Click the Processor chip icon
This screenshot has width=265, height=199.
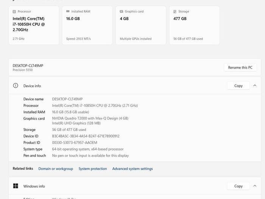[14, 11]
